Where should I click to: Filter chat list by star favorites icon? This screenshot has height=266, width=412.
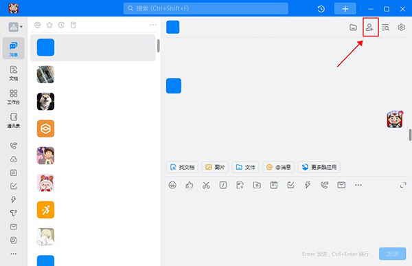49,25
